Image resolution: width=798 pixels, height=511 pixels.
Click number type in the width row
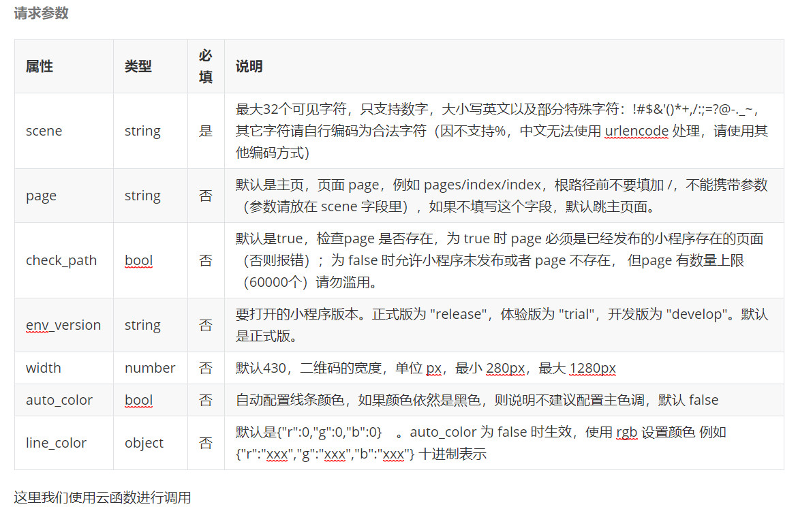150,368
